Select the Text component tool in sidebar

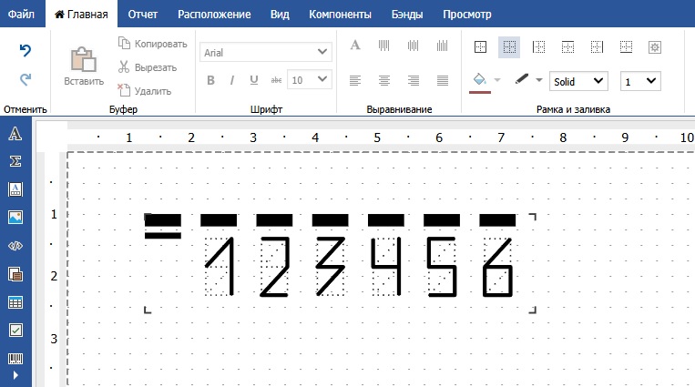coord(15,135)
